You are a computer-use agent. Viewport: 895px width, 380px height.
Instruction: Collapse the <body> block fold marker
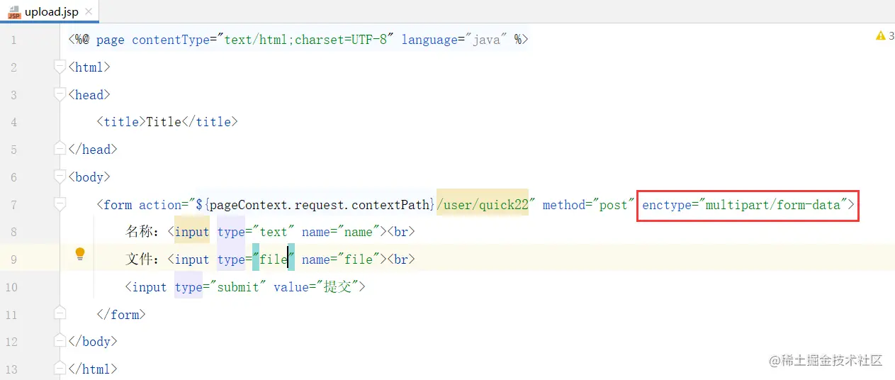click(x=60, y=177)
